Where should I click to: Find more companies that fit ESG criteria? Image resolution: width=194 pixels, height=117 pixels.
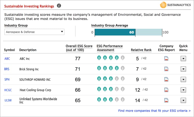[x=154, y=111]
